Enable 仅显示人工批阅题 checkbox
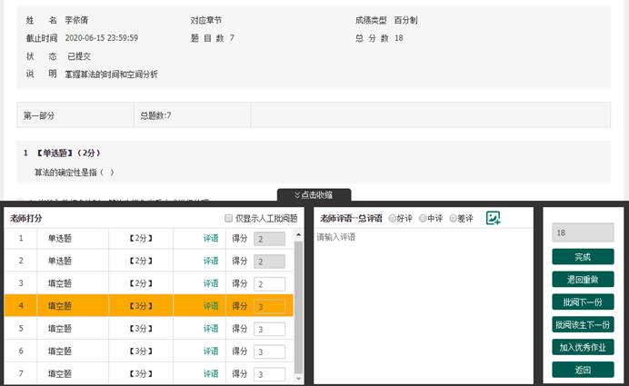 click(x=229, y=219)
